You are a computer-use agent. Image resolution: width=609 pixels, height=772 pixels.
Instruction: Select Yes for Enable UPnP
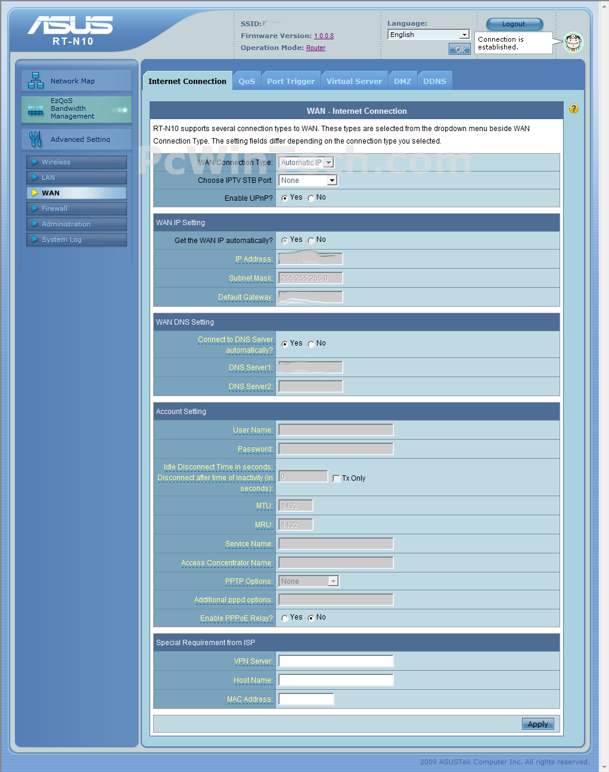click(x=285, y=198)
